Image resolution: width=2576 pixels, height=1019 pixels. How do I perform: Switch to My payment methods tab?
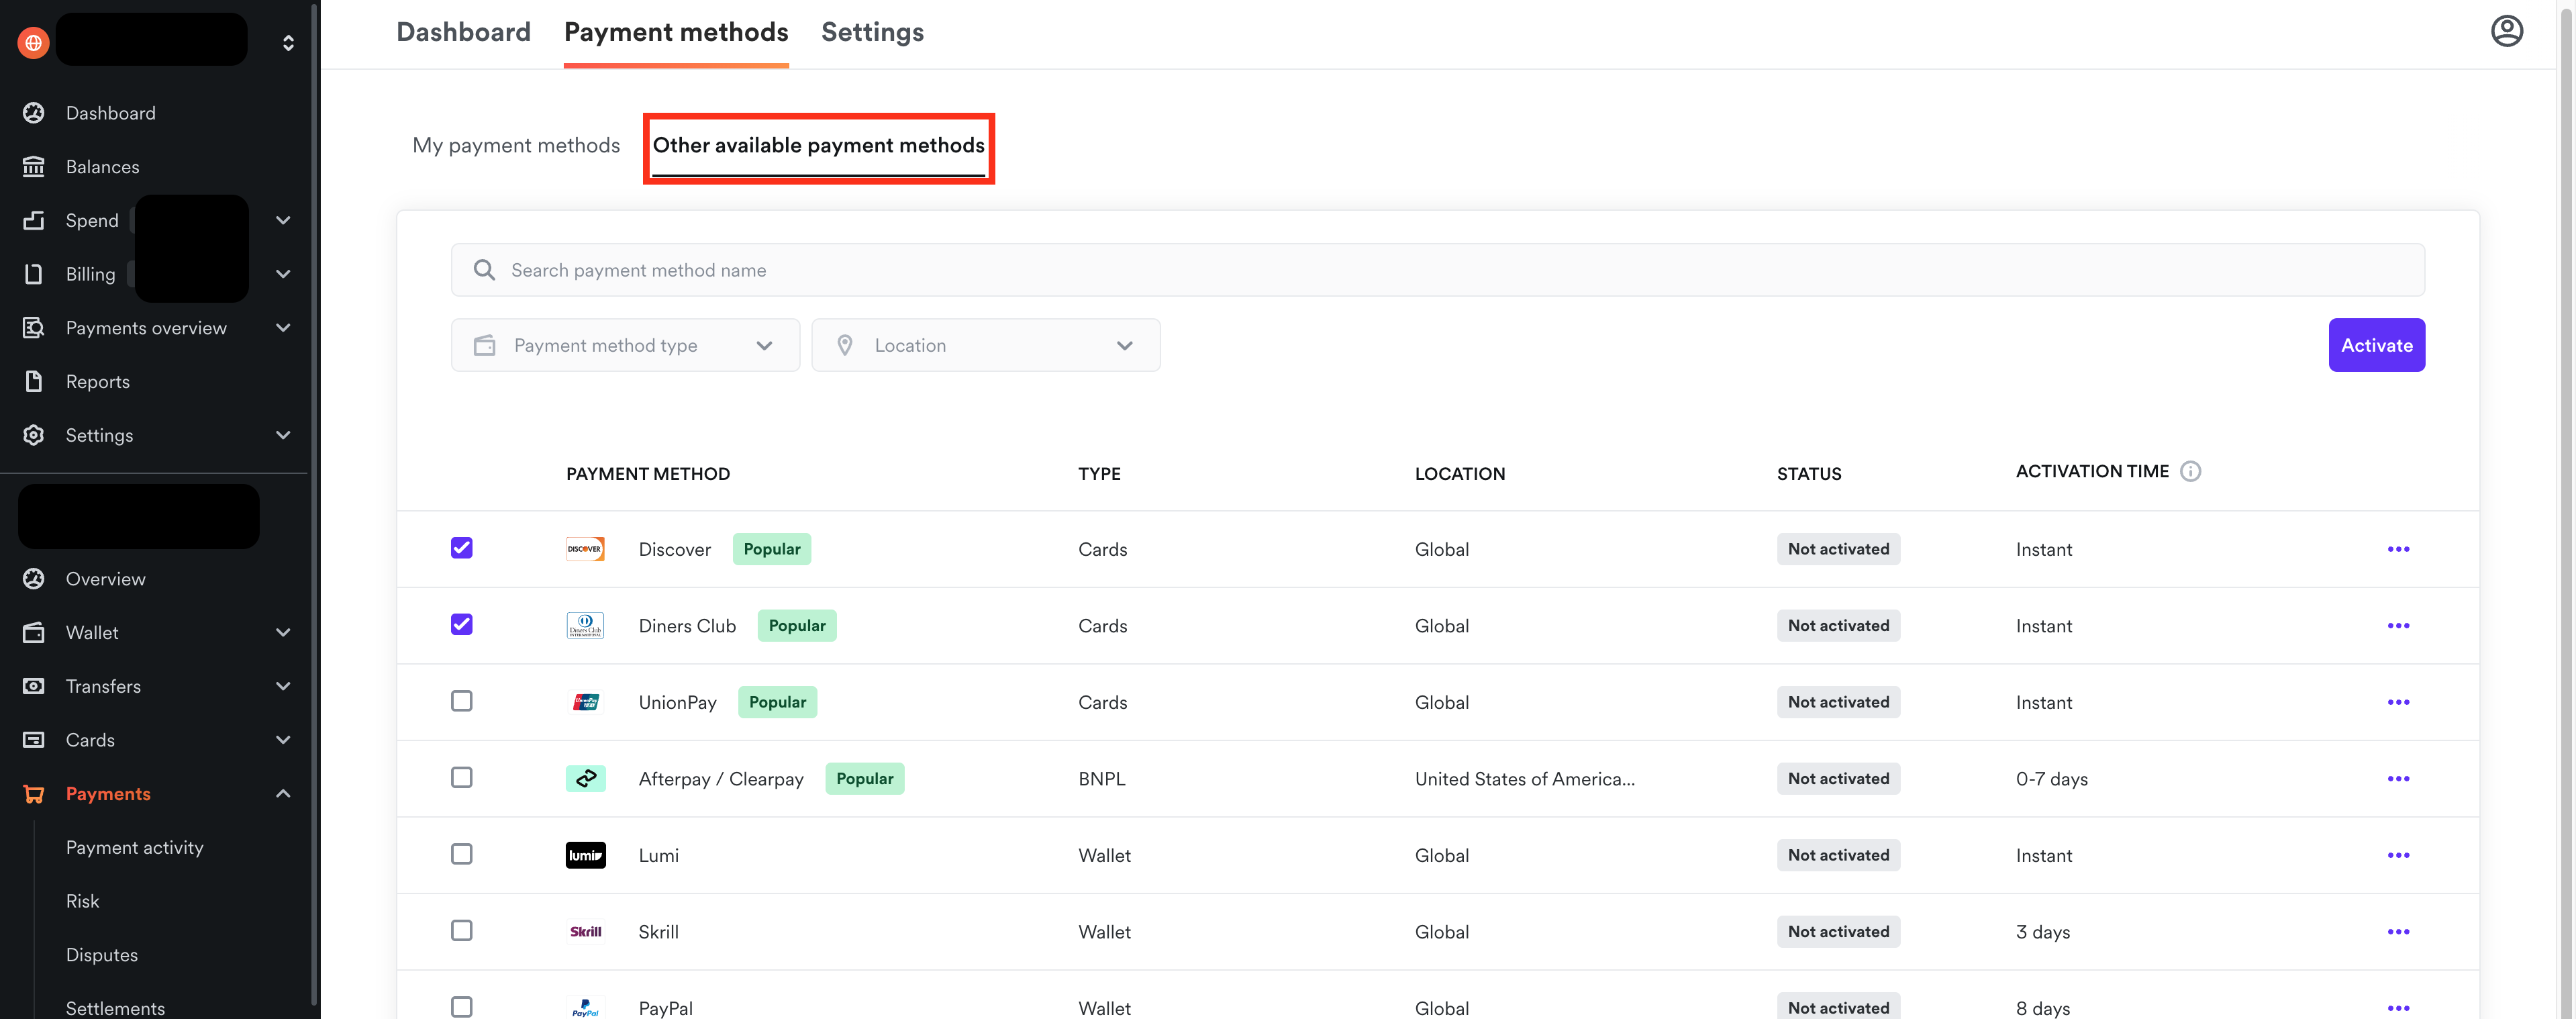pos(516,146)
